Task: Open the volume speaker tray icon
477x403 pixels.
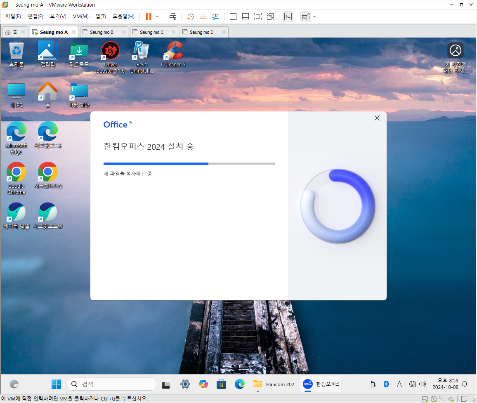Action: [423, 384]
